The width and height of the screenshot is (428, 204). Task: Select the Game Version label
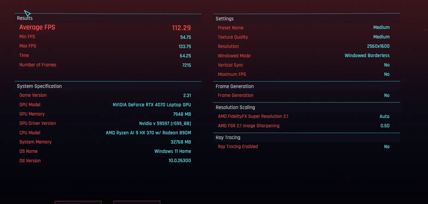click(33, 96)
